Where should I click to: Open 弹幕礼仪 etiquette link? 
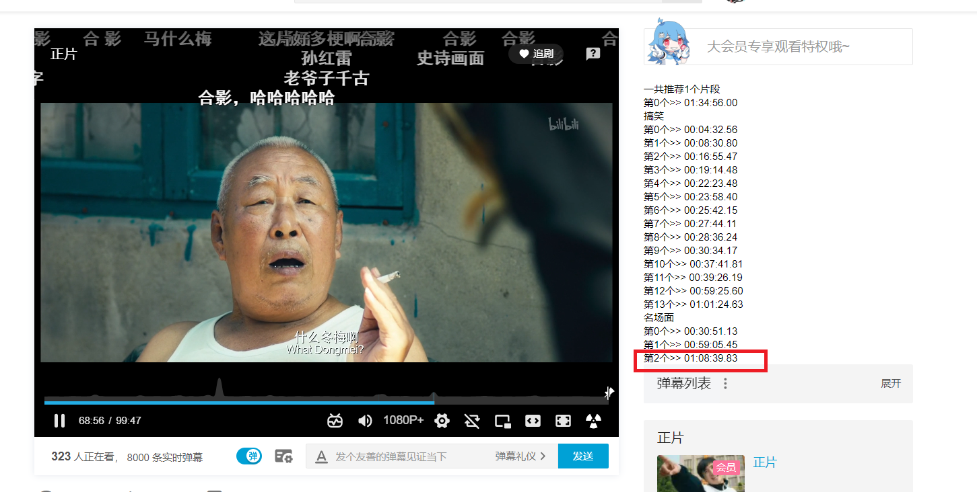click(520, 456)
